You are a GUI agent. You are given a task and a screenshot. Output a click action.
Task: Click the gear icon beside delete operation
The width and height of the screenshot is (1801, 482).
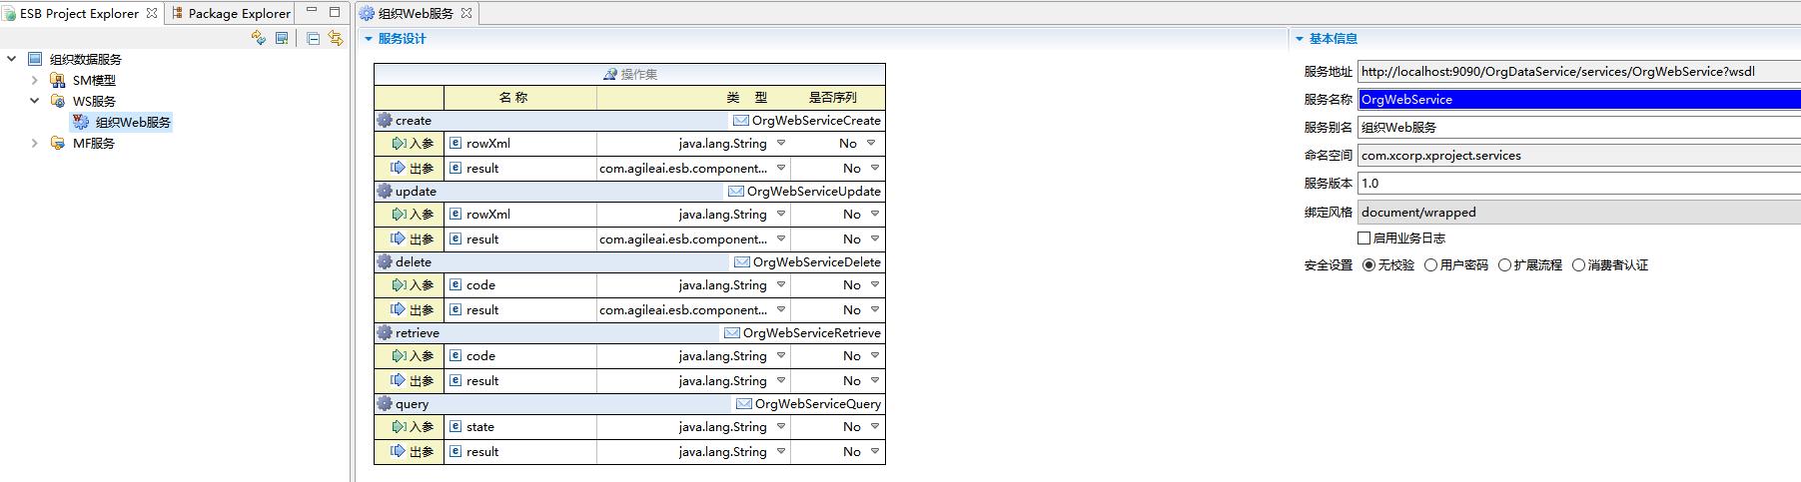(x=385, y=261)
